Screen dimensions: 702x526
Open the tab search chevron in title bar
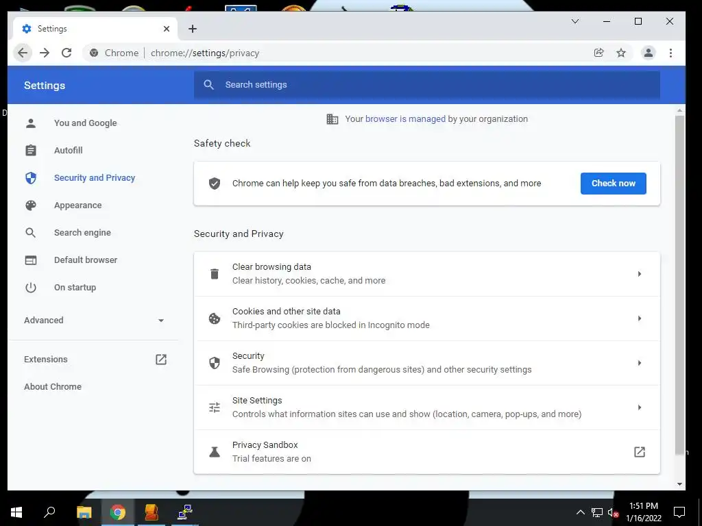pyautogui.click(x=575, y=21)
